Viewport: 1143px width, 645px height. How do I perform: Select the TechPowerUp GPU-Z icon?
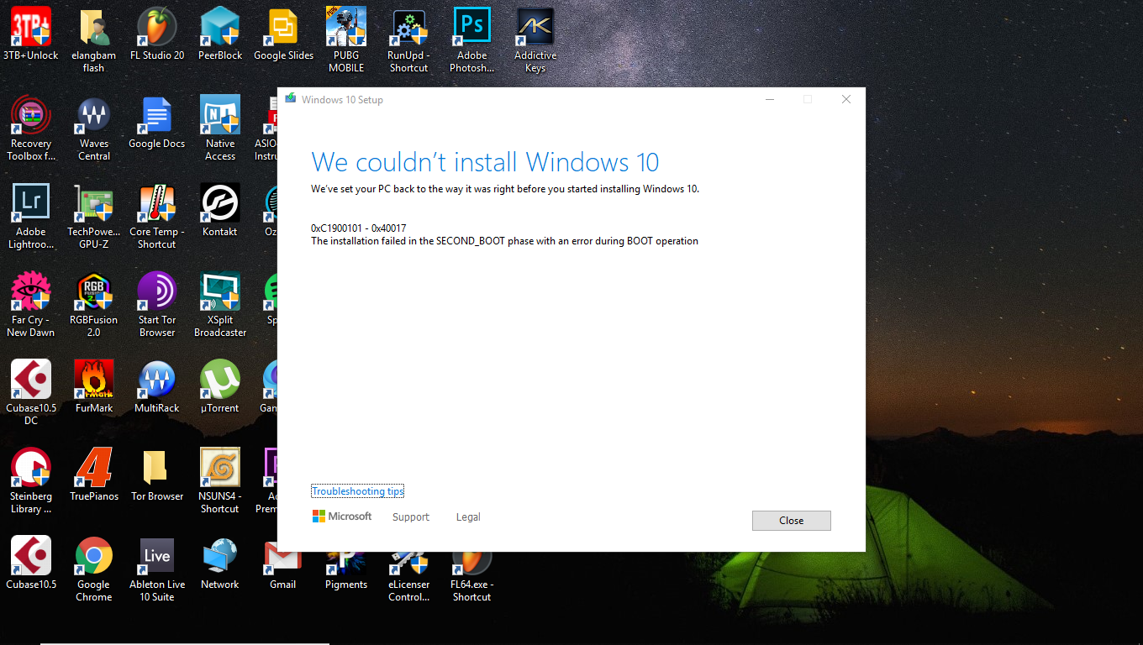click(94, 217)
